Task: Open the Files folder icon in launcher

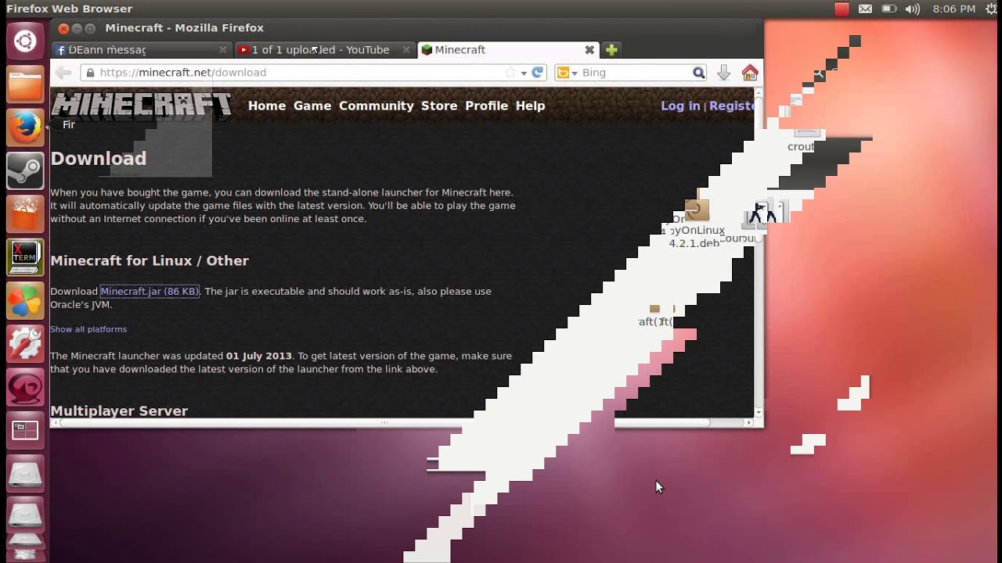Action: point(25,84)
